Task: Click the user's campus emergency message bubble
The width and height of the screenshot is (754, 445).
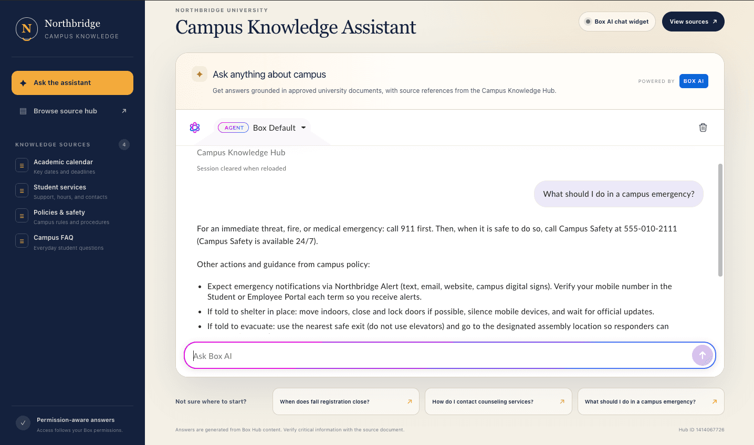Action: point(619,194)
